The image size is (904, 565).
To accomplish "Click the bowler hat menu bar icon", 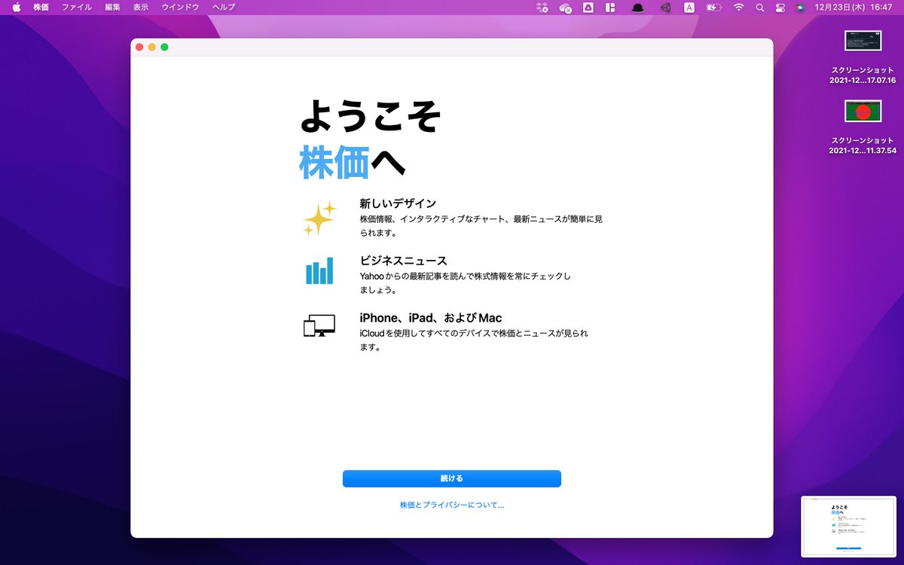I will pyautogui.click(x=638, y=7).
